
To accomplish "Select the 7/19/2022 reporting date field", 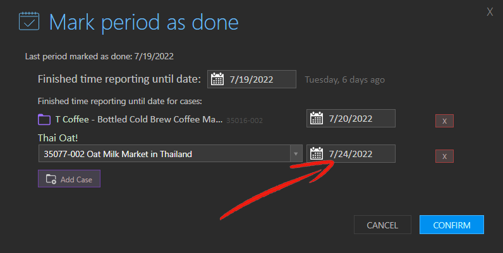I will click(251, 79).
